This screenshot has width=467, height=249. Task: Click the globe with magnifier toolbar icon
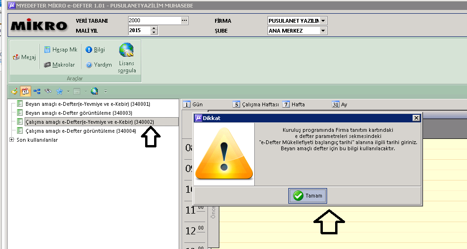coord(95,91)
